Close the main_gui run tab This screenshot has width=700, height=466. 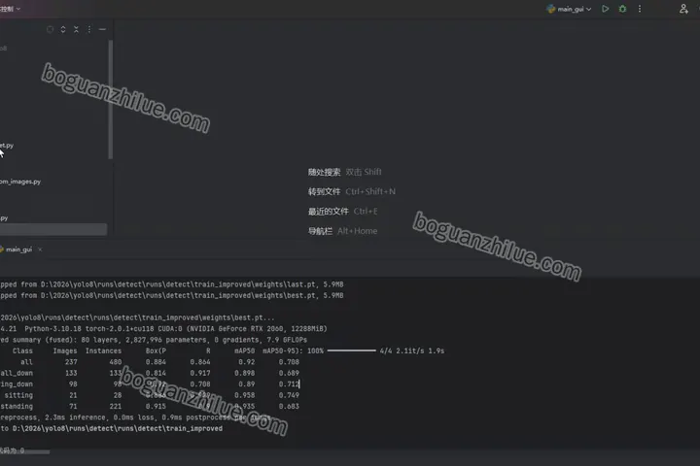point(40,250)
